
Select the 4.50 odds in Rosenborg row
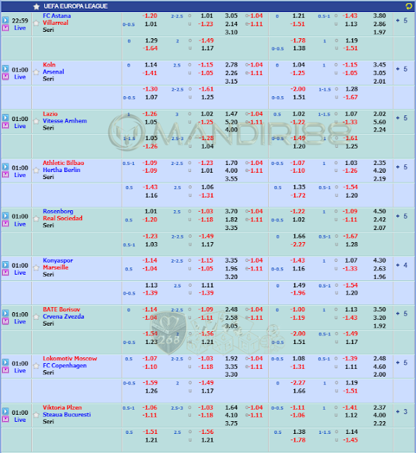point(379,211)
